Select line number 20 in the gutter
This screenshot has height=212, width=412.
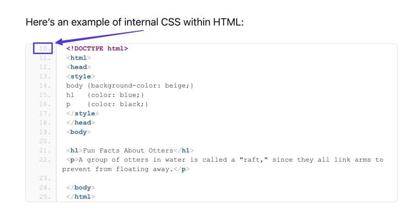(44, 141)
